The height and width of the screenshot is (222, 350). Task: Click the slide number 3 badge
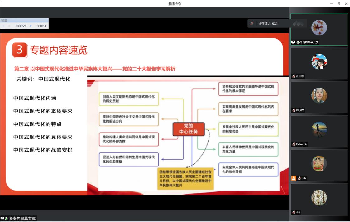20,50
